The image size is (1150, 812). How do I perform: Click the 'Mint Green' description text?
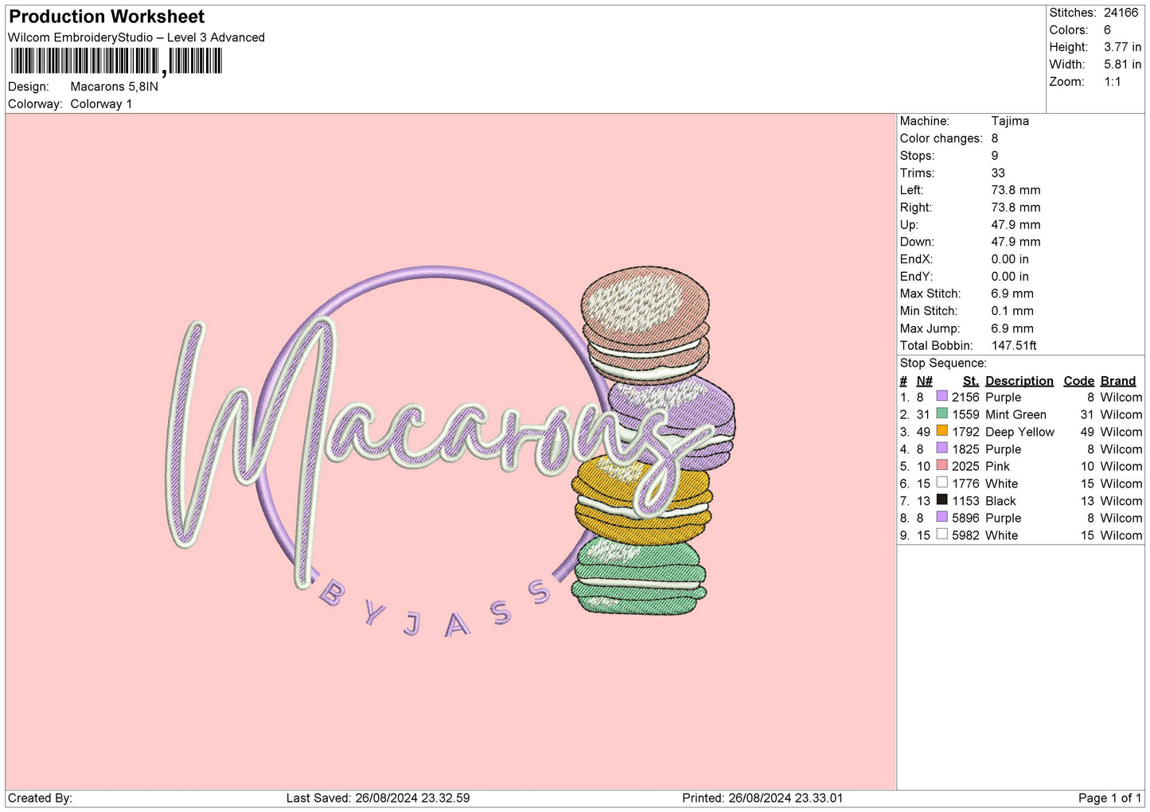tap(1016, 414)
